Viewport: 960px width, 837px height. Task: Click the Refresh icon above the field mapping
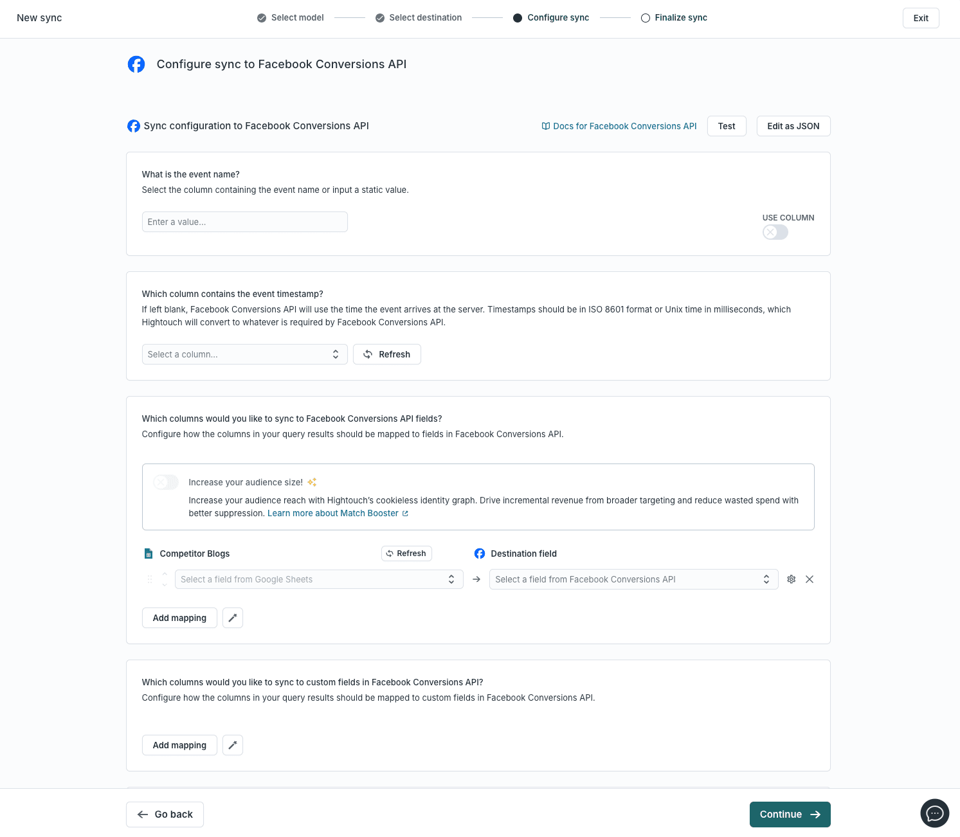pyautogui.click(x=390, y=553)
